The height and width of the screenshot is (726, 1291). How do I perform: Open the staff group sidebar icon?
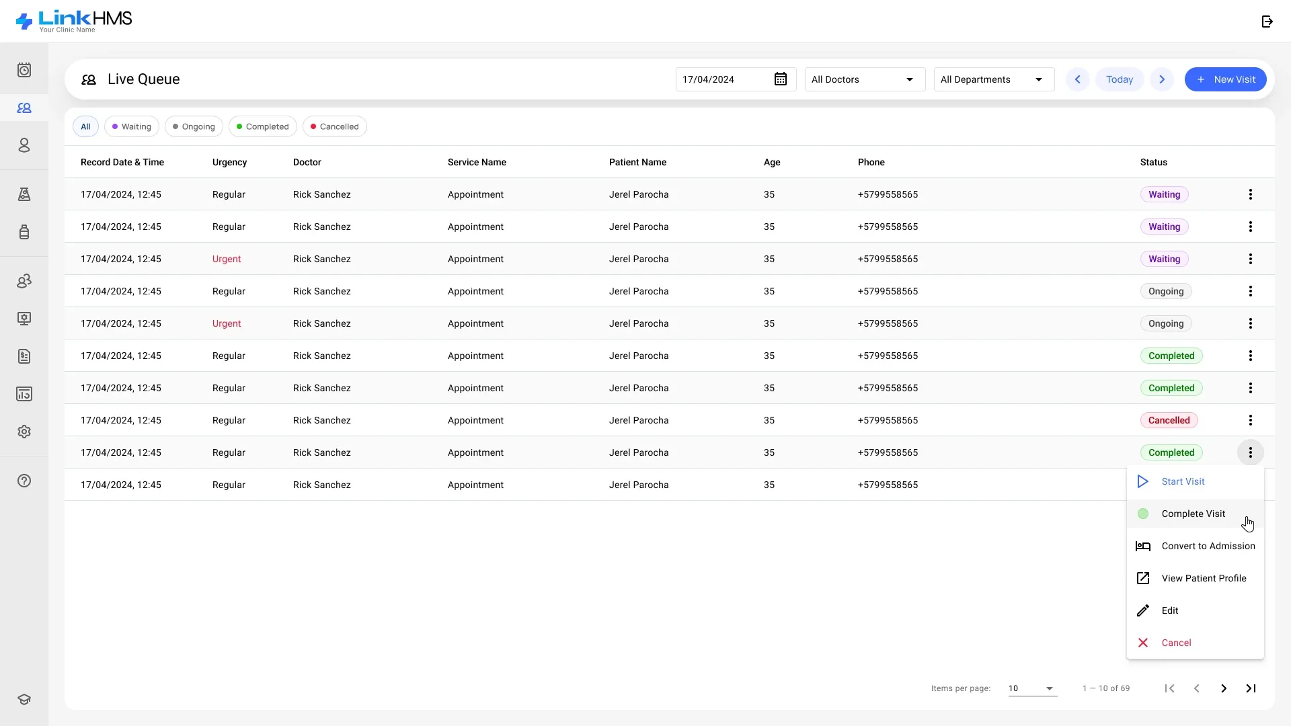click(24, 281)
